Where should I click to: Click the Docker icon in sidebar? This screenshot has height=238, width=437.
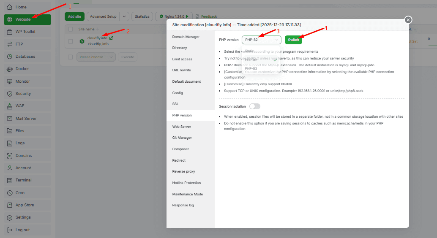pyautogui.click(x=10, y=69)
